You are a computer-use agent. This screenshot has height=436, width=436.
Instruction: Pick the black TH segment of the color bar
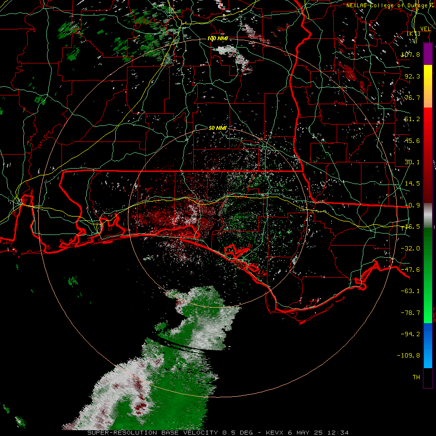click(428, 377)
